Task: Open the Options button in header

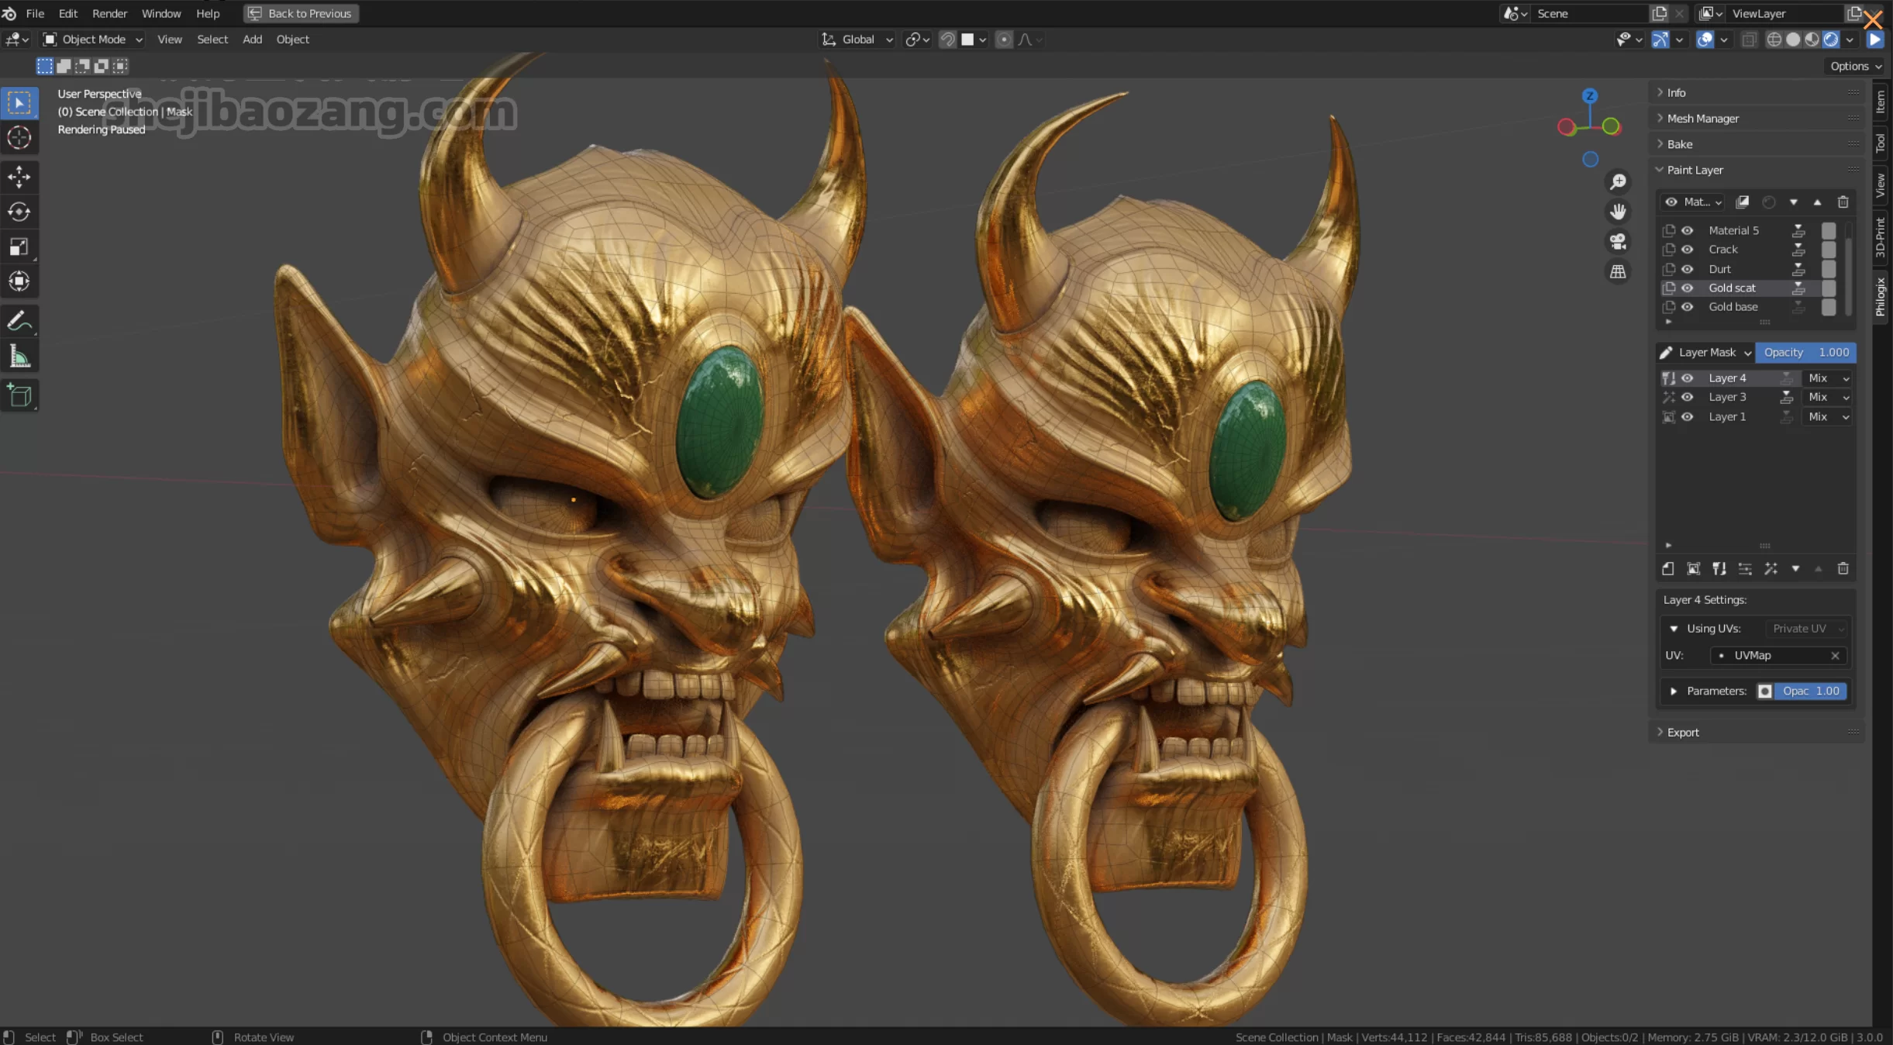Action: point(1855,66)
